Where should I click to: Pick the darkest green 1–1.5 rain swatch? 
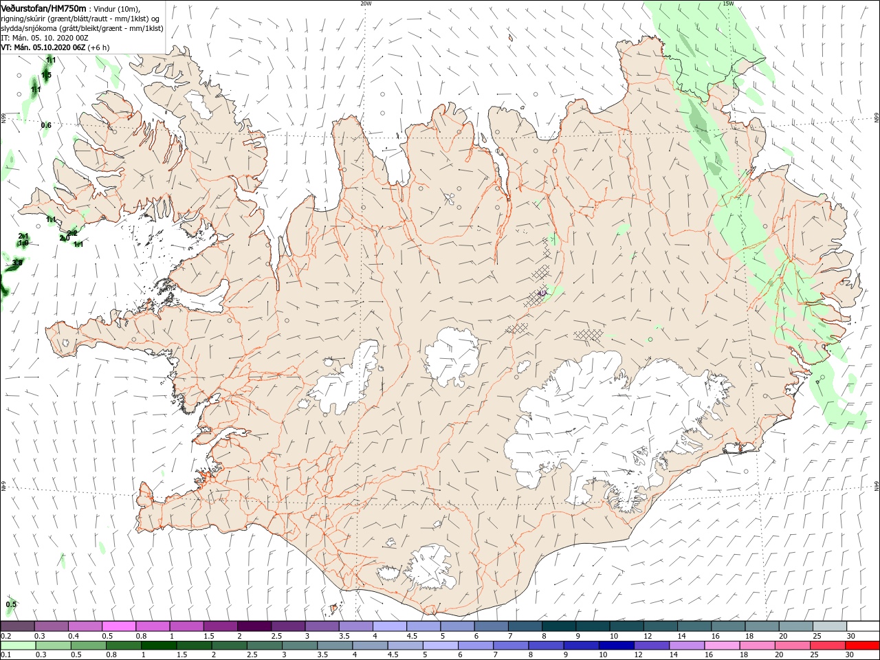tap(158, 646)
